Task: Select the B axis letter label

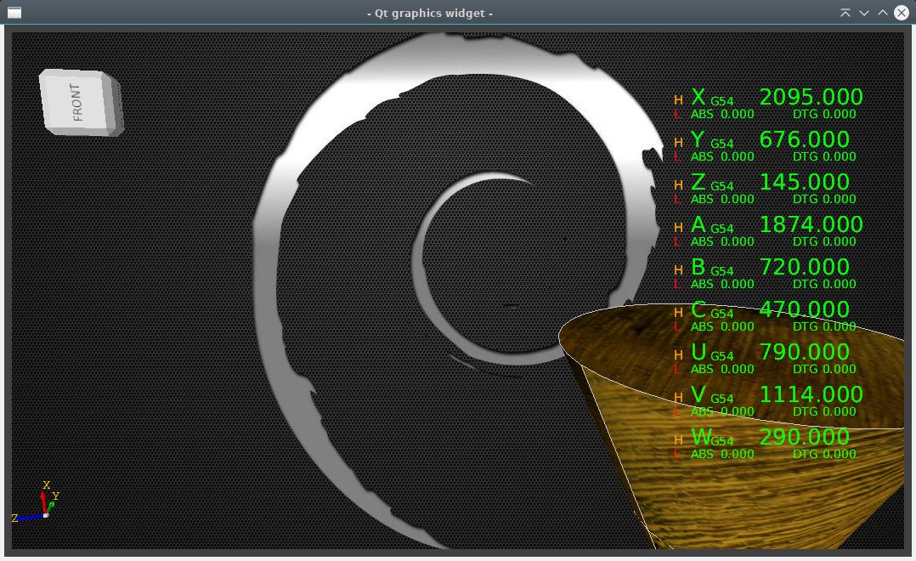Action: 698,267
